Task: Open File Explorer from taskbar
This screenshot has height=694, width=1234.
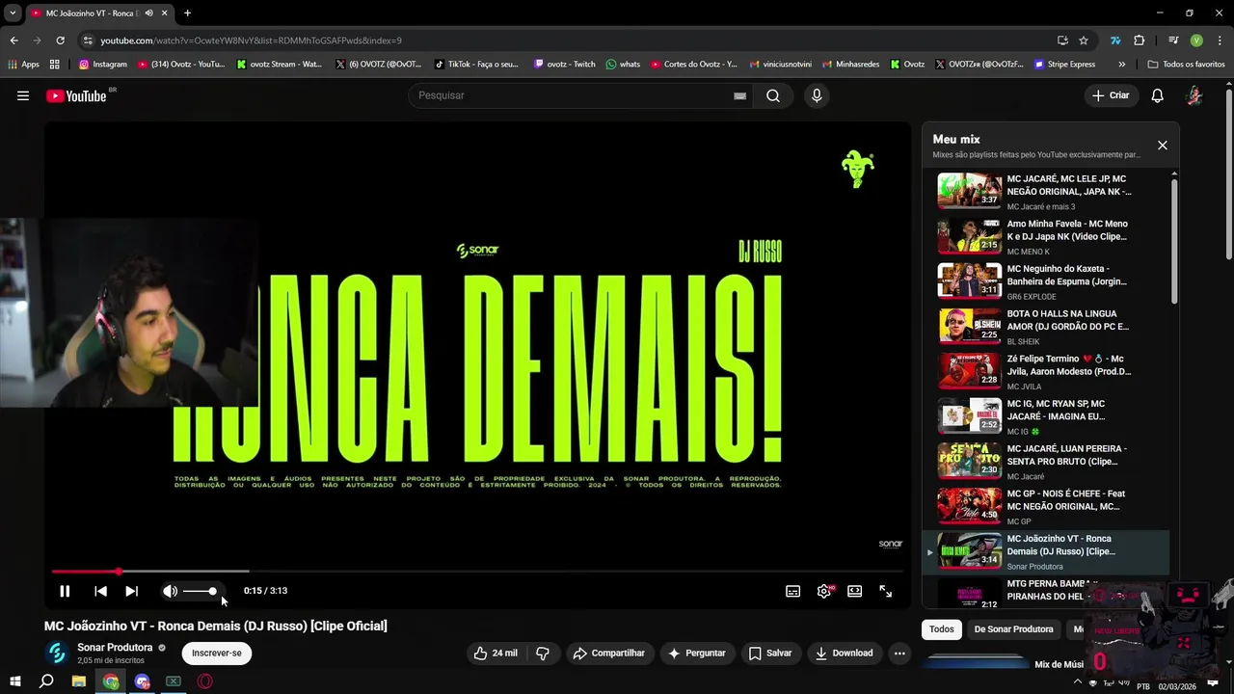Action: [x=79, y=681]
